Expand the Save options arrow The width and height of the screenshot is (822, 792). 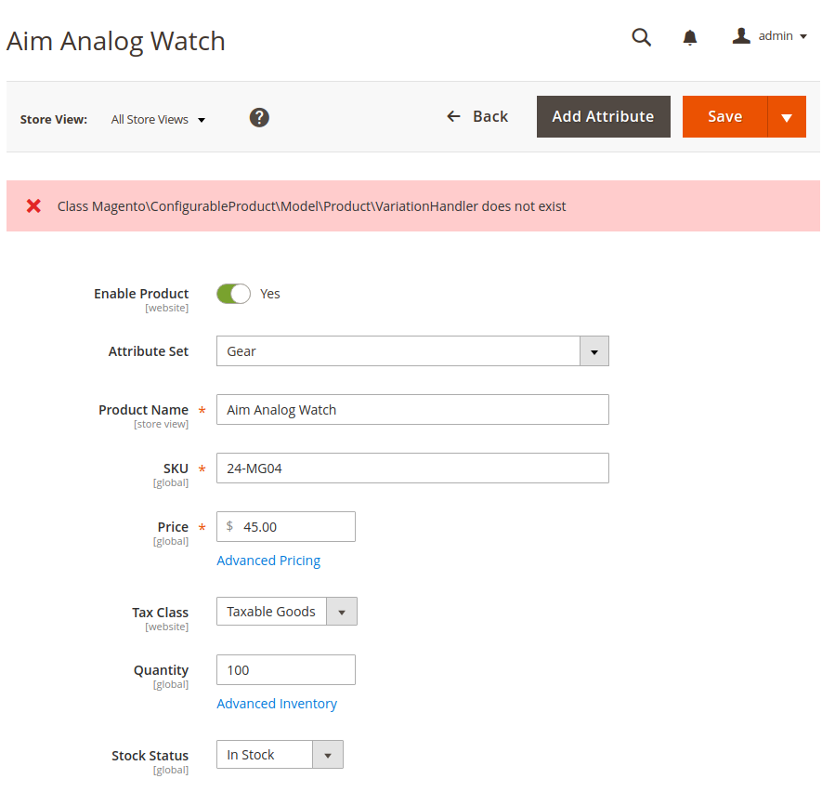[x=787, y=116]
